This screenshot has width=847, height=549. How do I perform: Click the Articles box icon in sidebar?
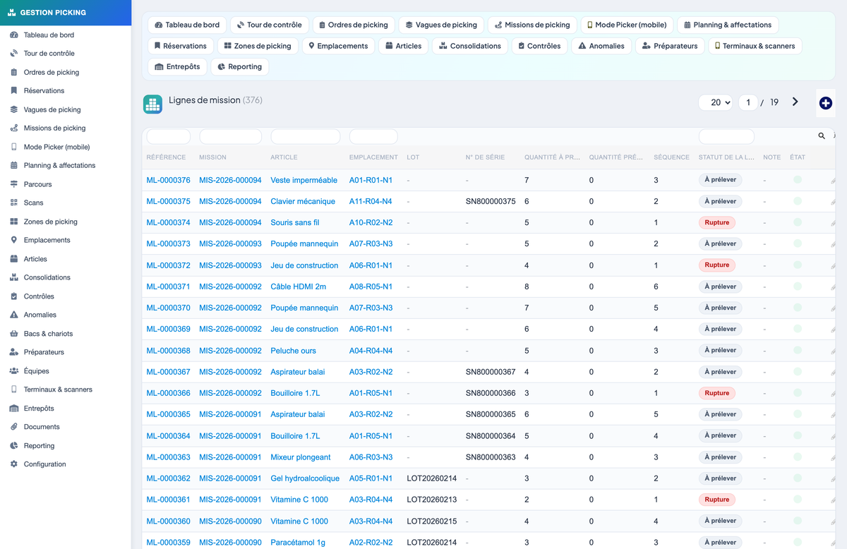point(14,259)
